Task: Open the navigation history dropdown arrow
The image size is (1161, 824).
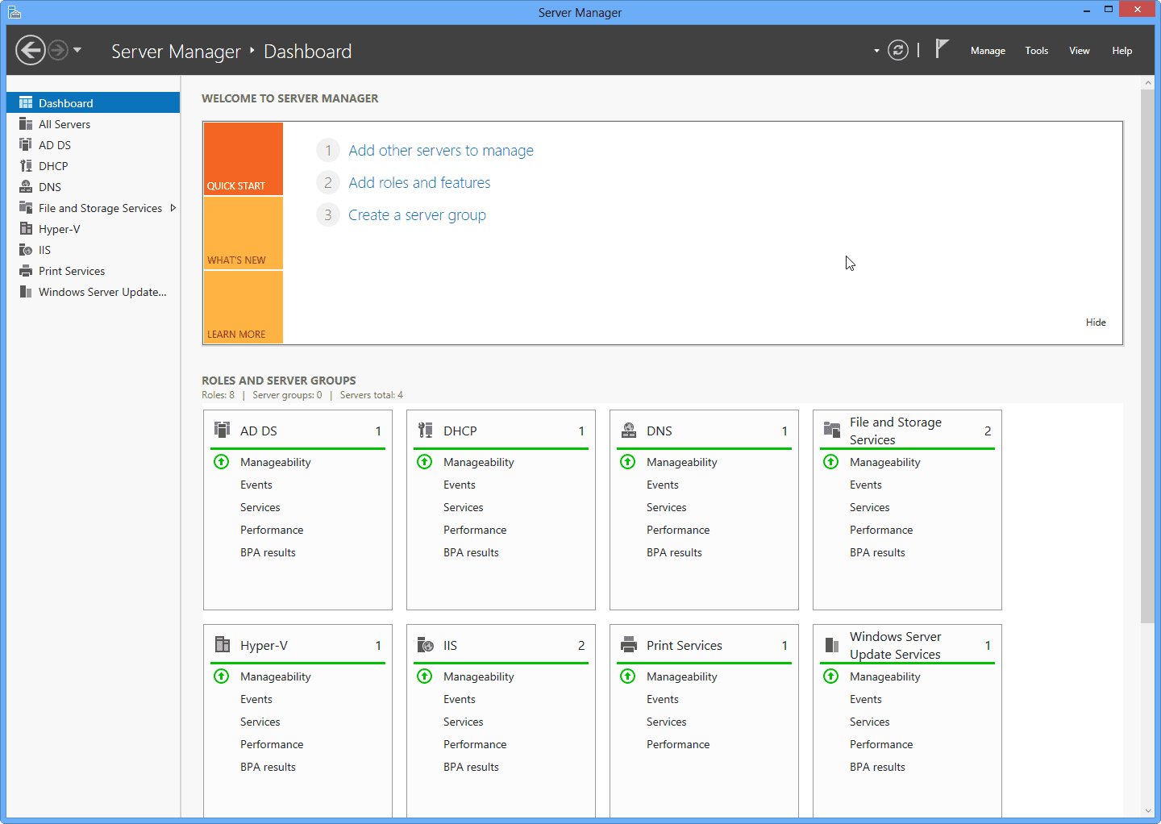Action: 77,50
